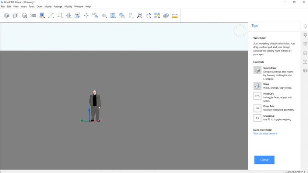Click the circular LookFrom view compass

coord(240,31)
